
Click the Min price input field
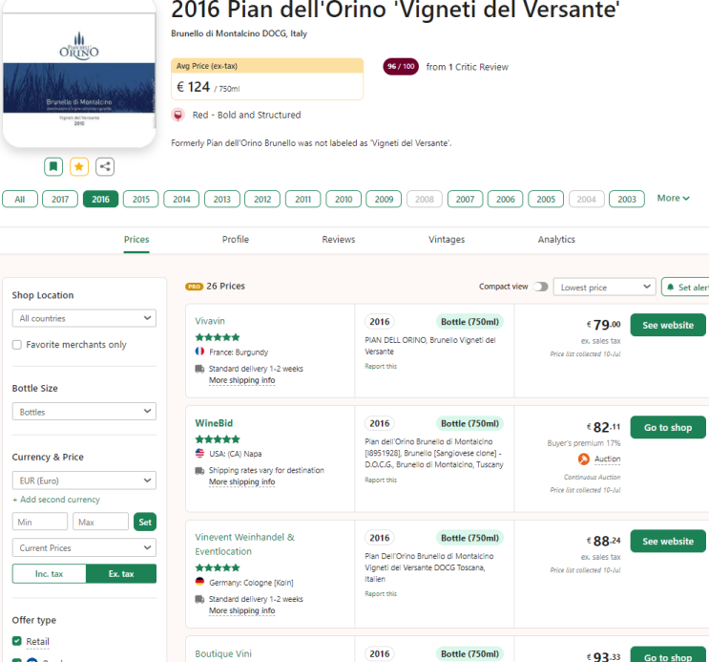point(40,522)
